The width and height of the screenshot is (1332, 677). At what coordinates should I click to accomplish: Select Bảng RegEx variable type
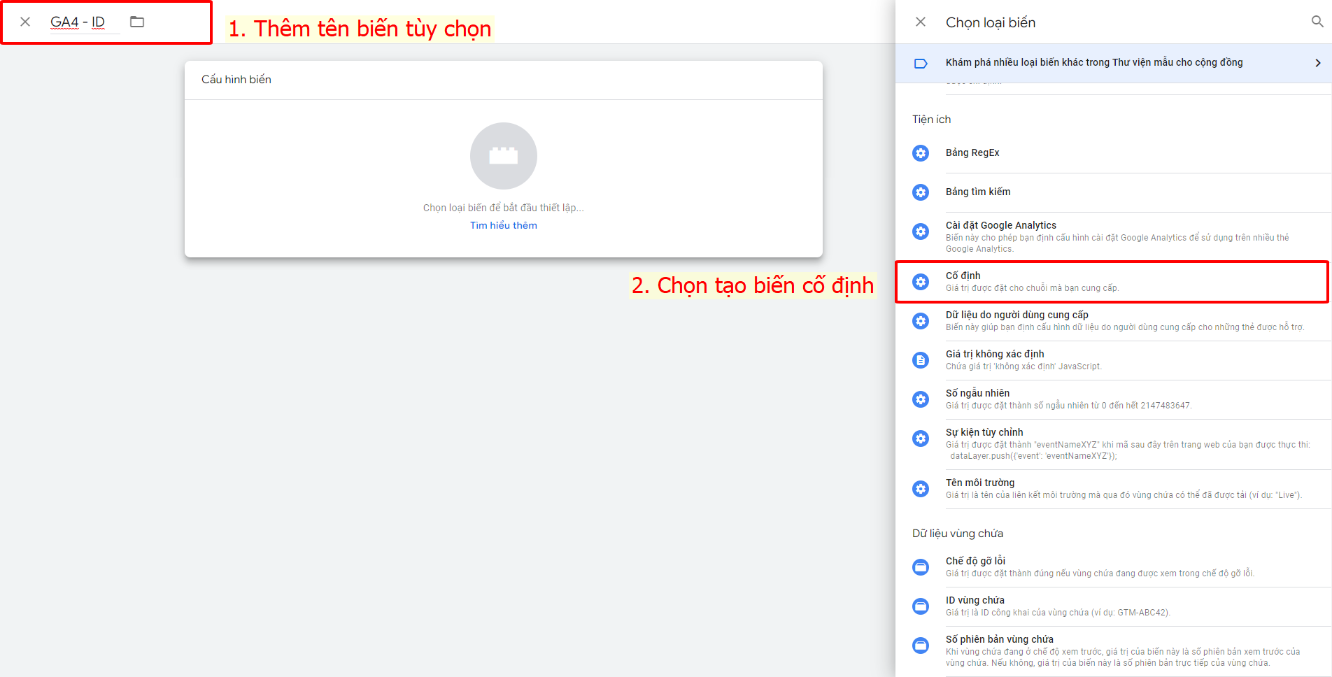tap(1114, 153)
